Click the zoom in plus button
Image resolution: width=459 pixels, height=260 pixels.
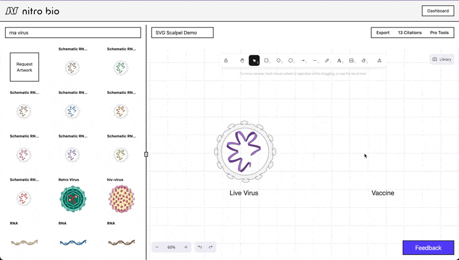coord(186,247)
